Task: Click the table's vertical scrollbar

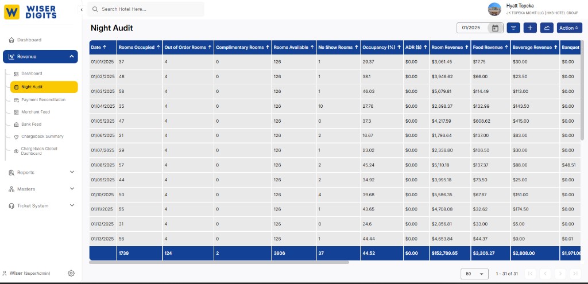Action: [x=582, y=90]
